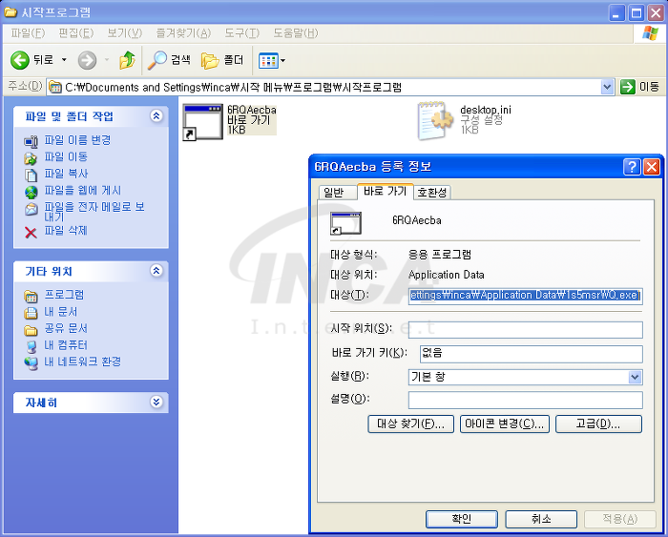
Task: Open the 즐겨찾기(A) menu
Action: [183, 33]
